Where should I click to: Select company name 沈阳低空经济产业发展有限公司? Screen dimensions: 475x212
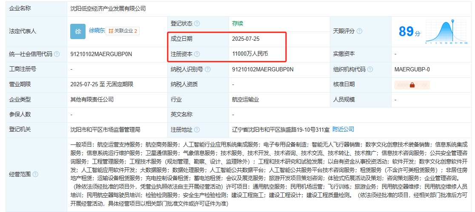[x=108, y=9]
